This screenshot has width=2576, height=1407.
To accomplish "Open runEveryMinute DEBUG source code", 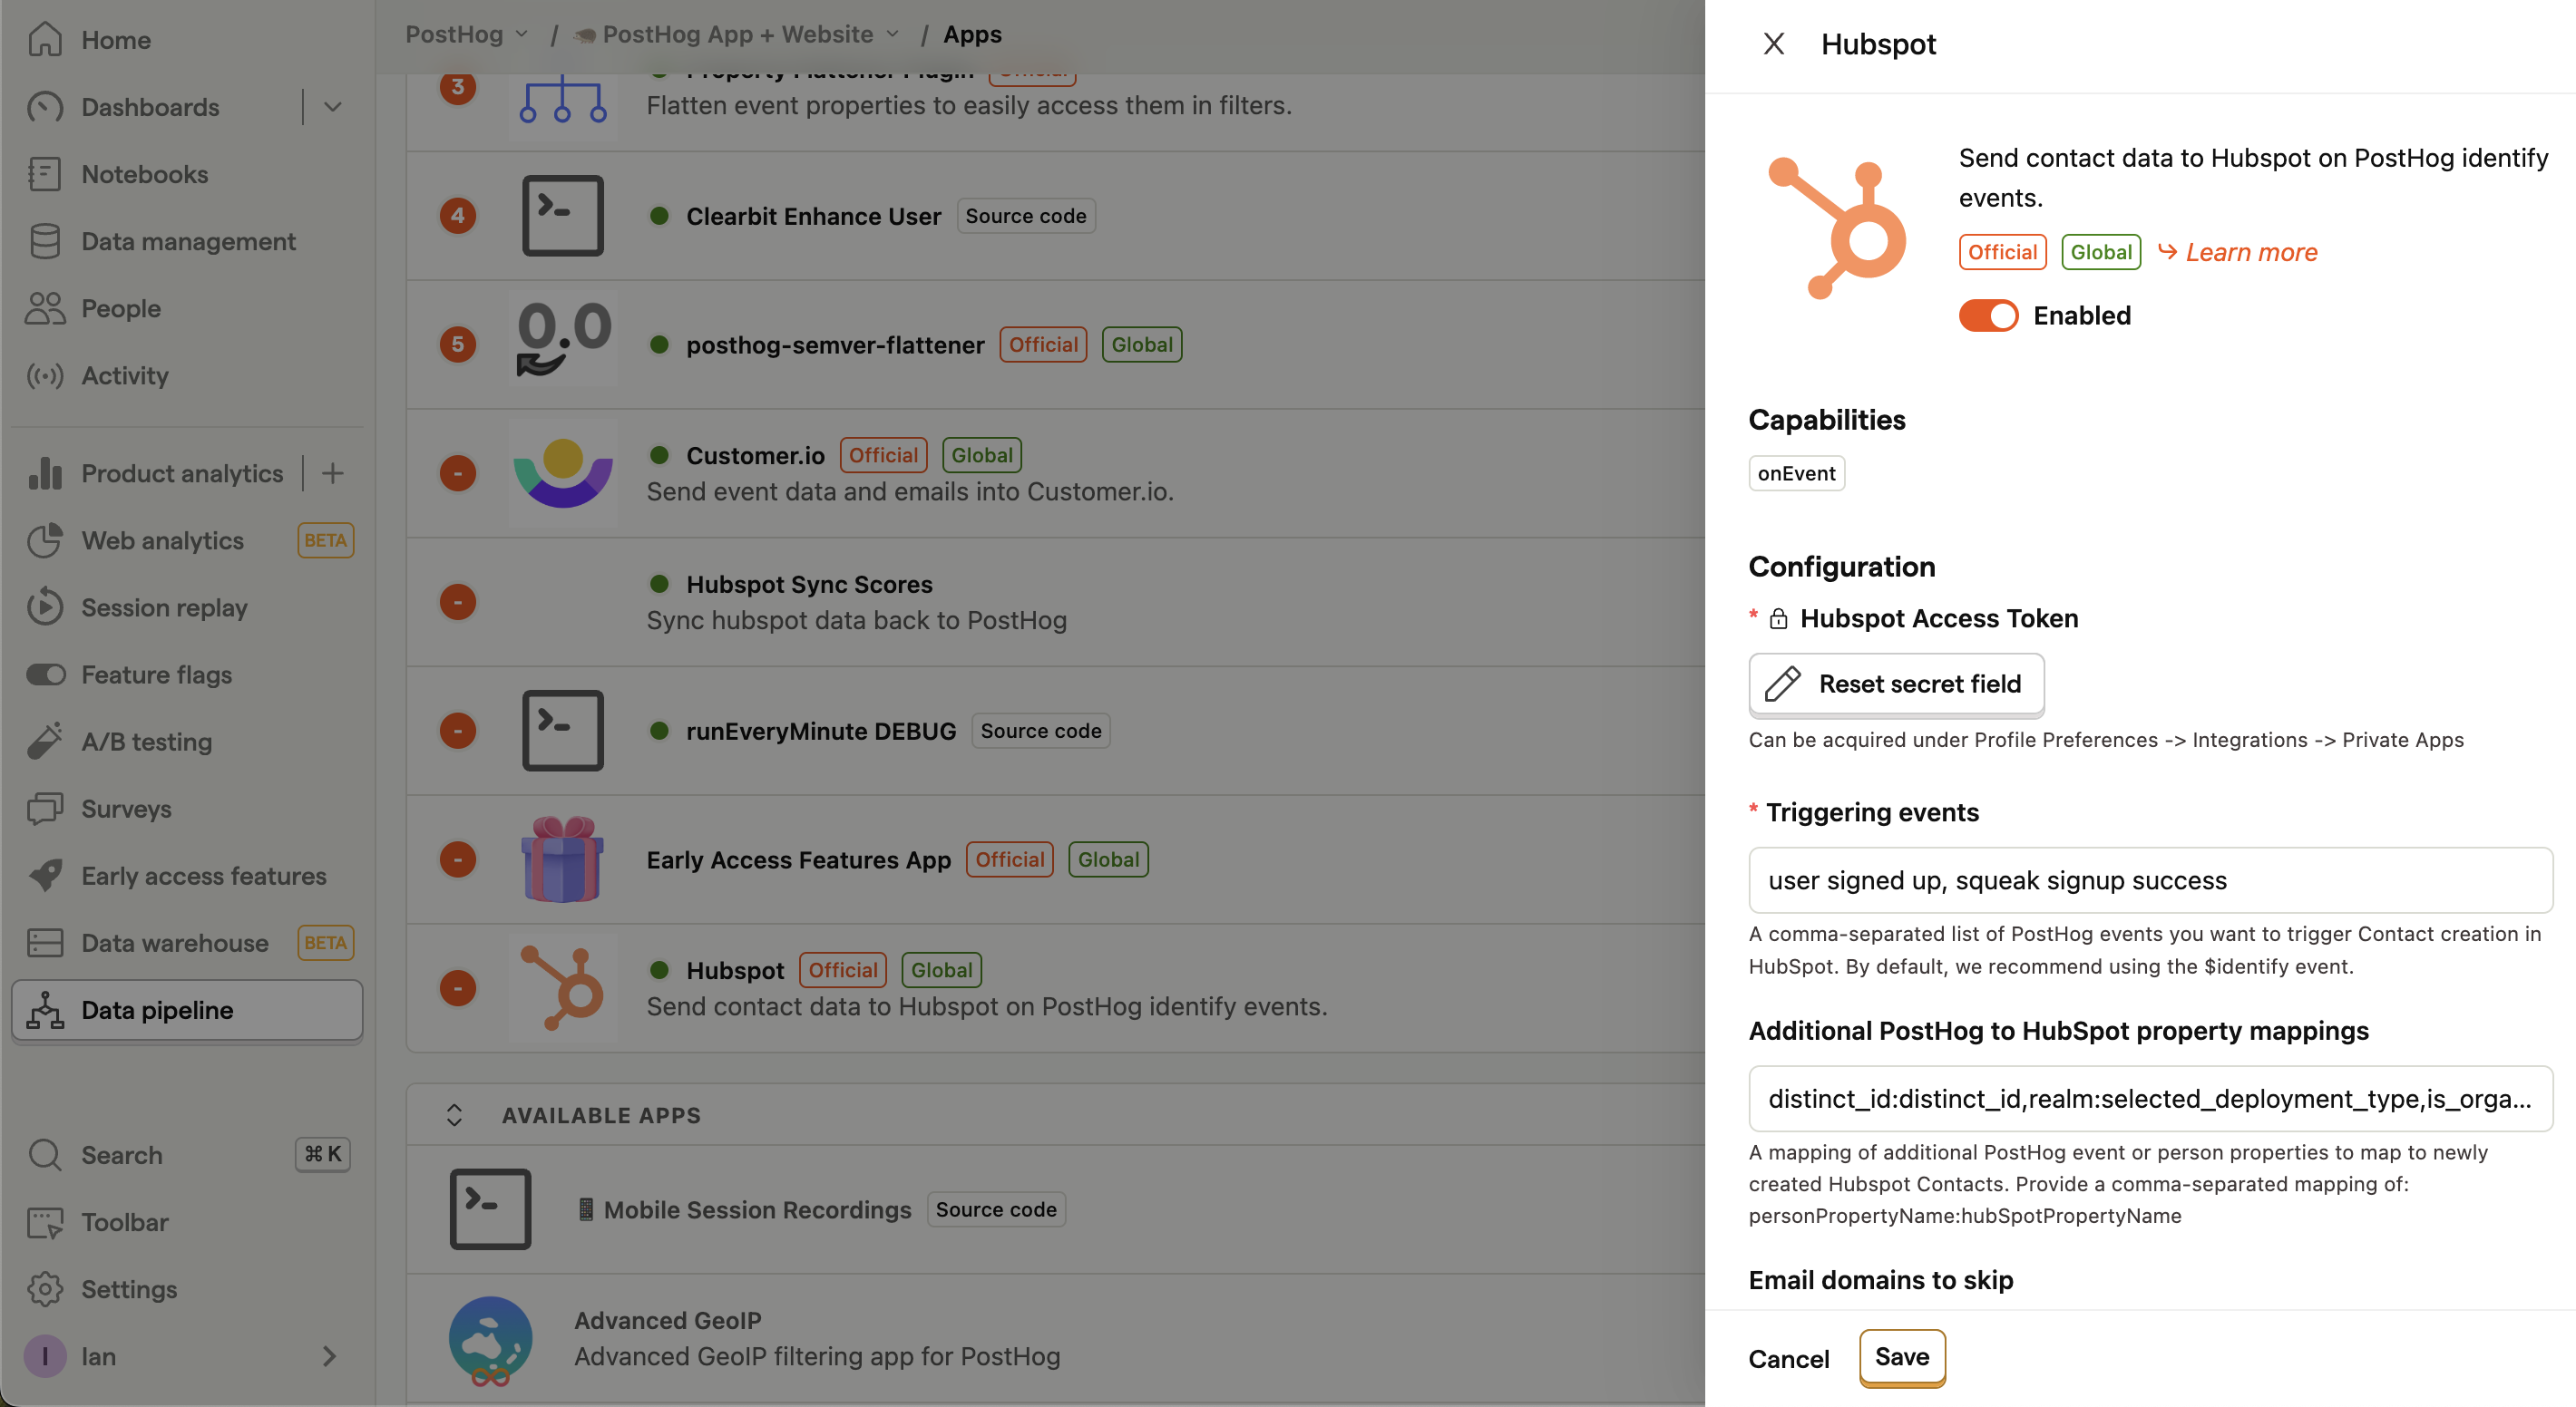I will [x=1040, y=731].
